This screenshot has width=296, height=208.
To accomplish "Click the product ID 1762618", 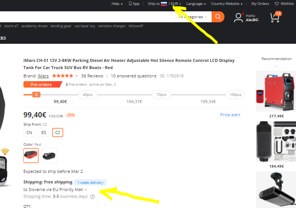I will pyautogui.click(x=172, y=76).
